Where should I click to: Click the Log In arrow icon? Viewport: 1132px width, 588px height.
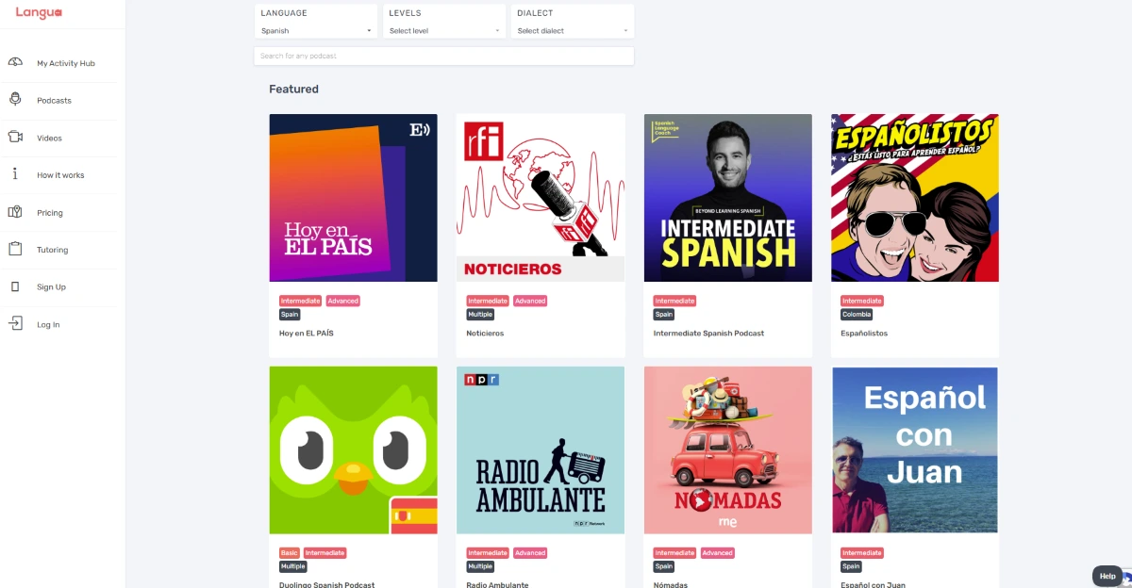[15, 324]
